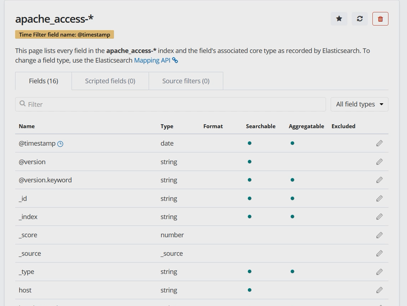Select the Fields (16) tab
The width and height of the screenshot is (407, 306).
(x=43, y=81)
